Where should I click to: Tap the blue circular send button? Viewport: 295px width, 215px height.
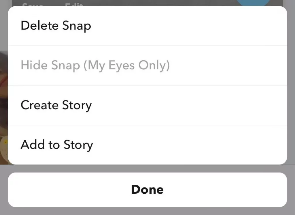click(x=253, y=2)
